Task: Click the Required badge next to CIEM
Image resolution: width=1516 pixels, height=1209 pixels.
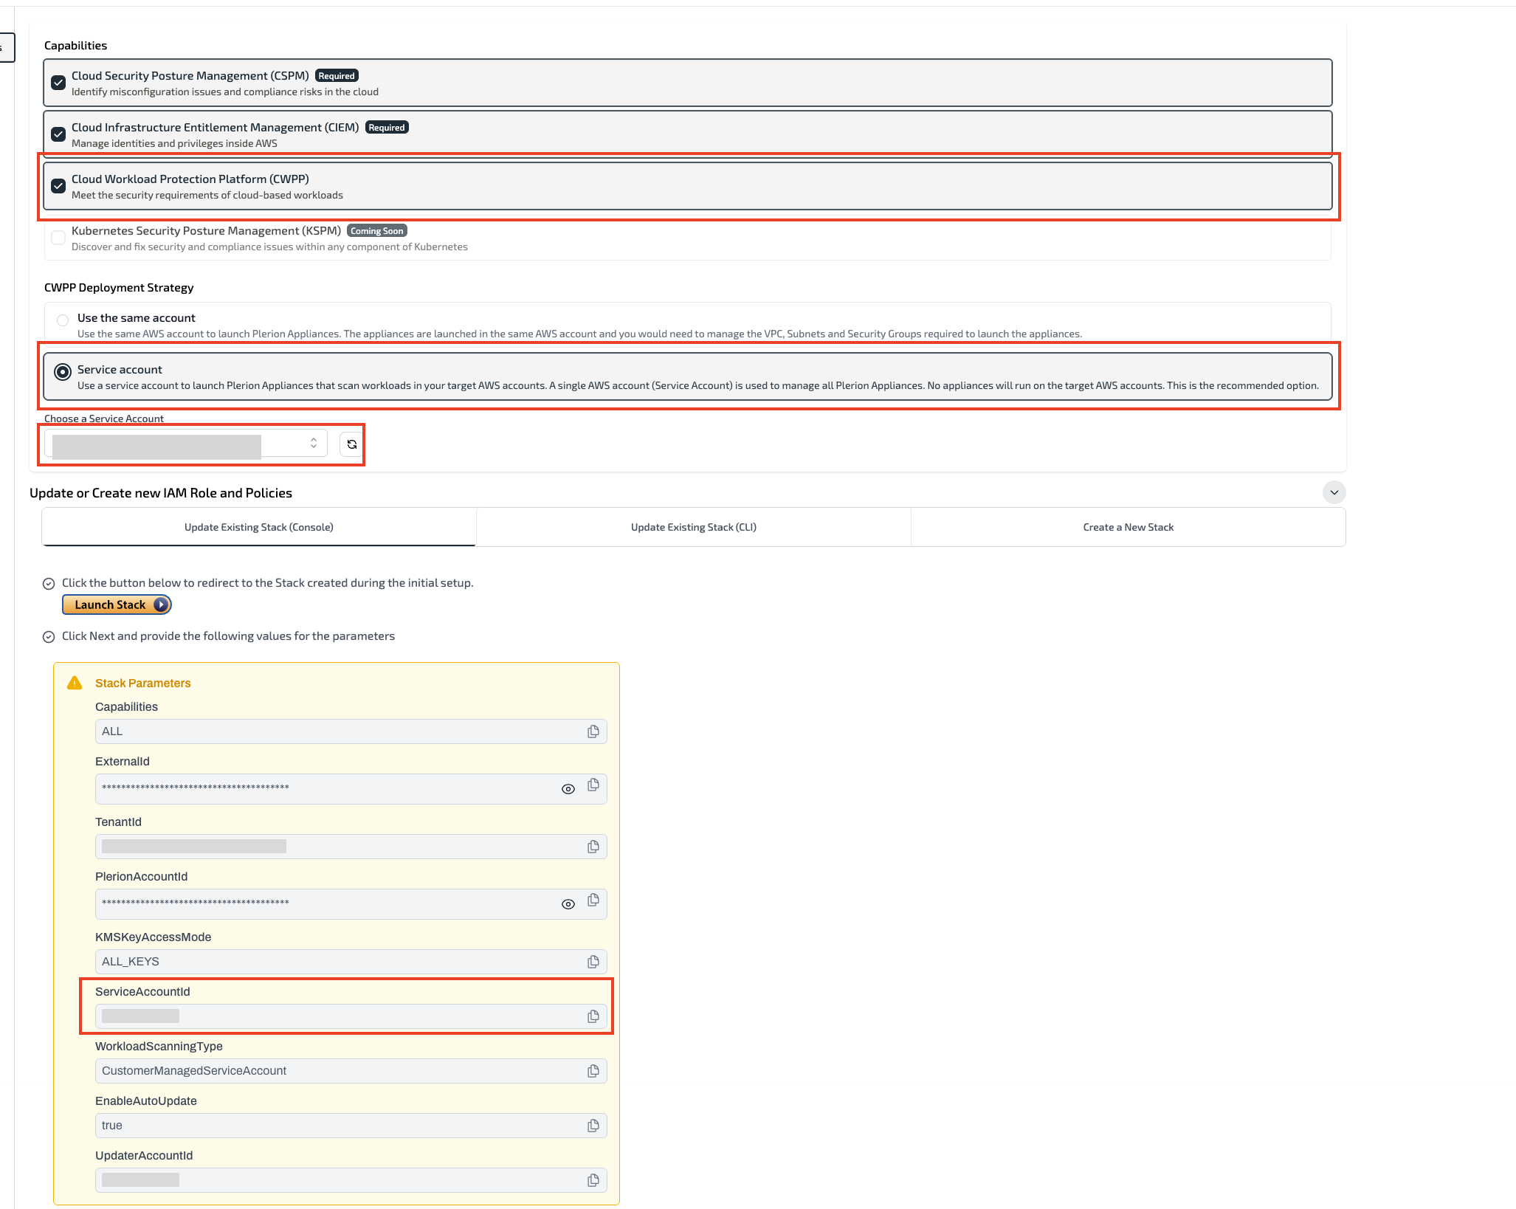Action: click(x=387, y=128)
